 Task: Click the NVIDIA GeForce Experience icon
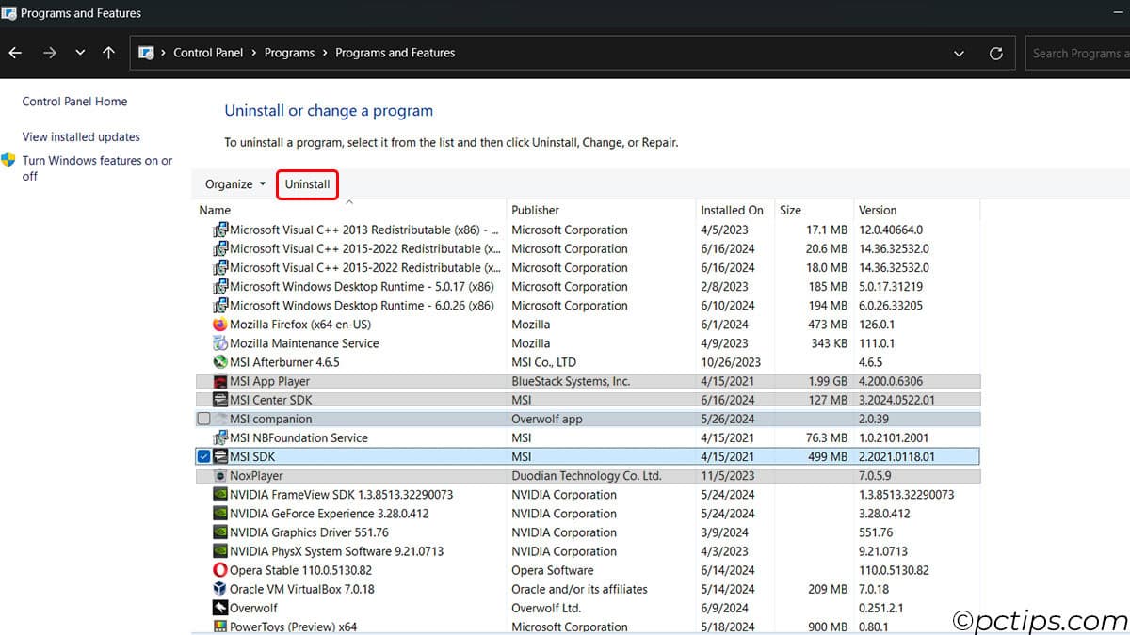pos(219,514)
